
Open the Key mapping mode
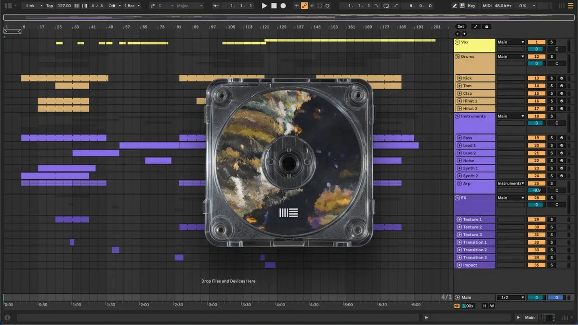(x=471, y=6)
